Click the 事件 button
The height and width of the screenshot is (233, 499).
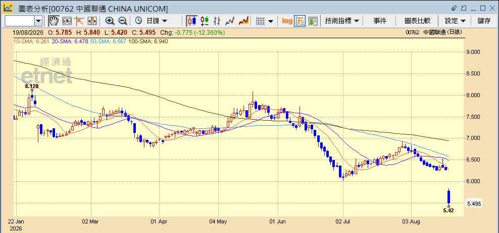pos(380,21)
